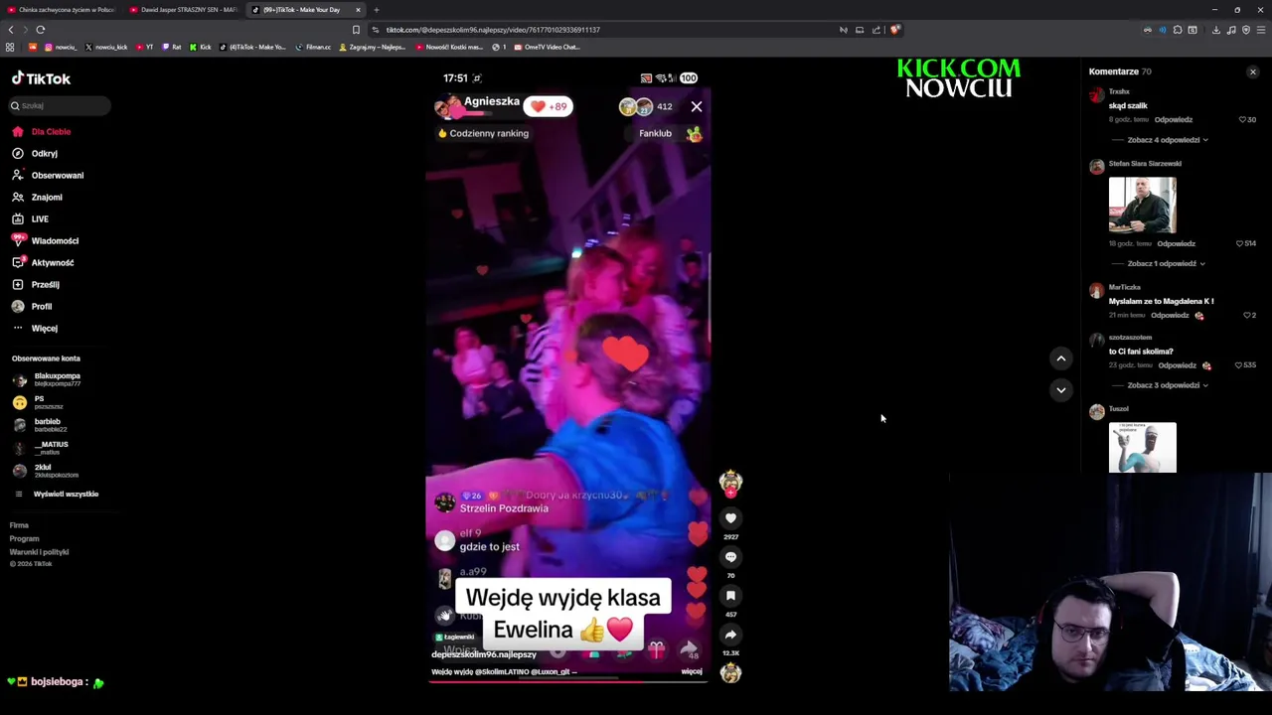The height and width of the screenshot is (715, 1272).
Task: Open the YT bookmark
Action: (145, 47)
